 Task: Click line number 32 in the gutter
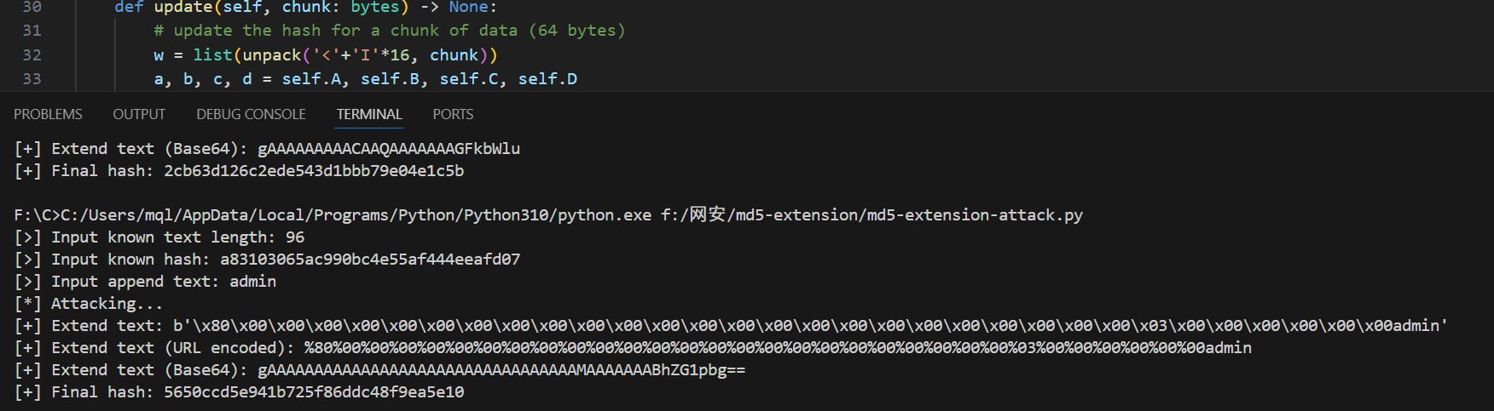pos(32,54)
